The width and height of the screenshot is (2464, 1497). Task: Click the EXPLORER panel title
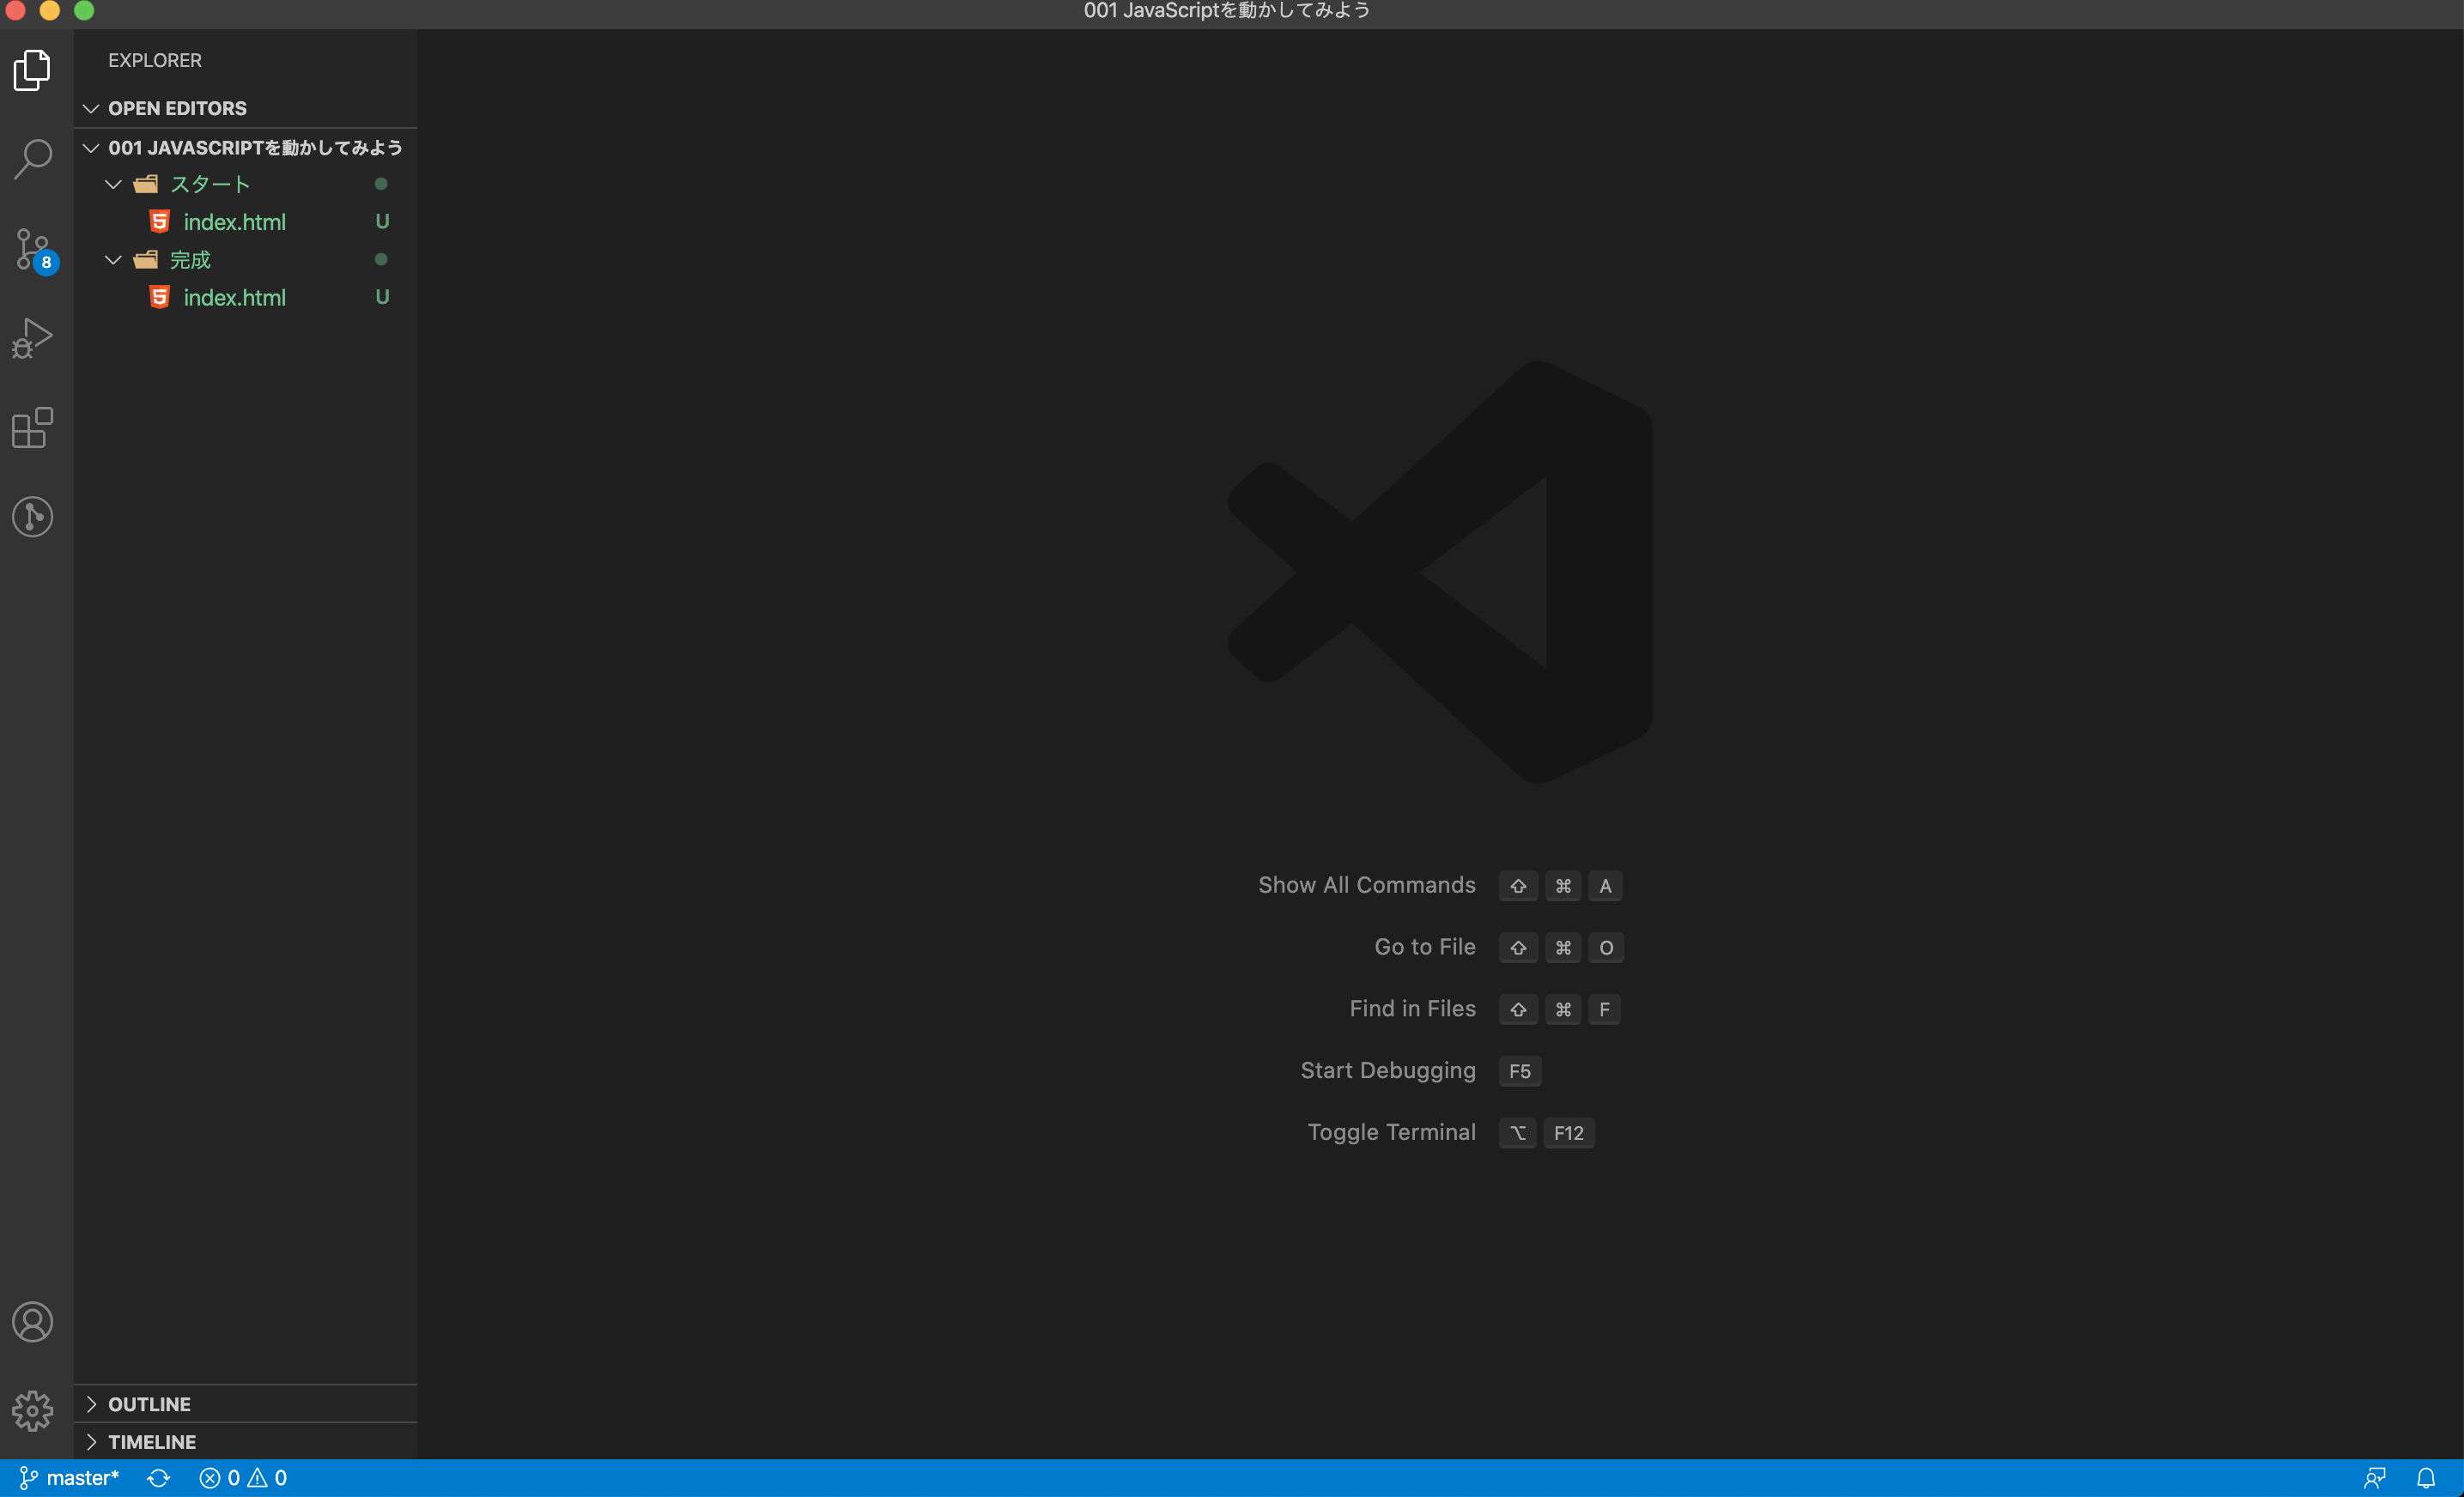click(155, 60)
